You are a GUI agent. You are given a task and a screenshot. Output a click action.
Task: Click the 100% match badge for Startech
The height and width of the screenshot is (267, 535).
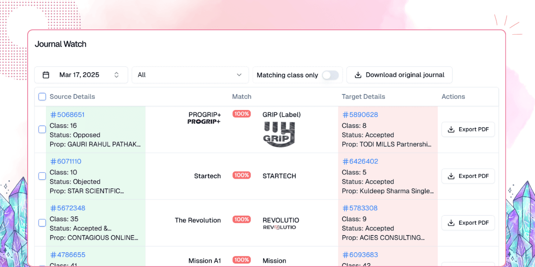242,175
